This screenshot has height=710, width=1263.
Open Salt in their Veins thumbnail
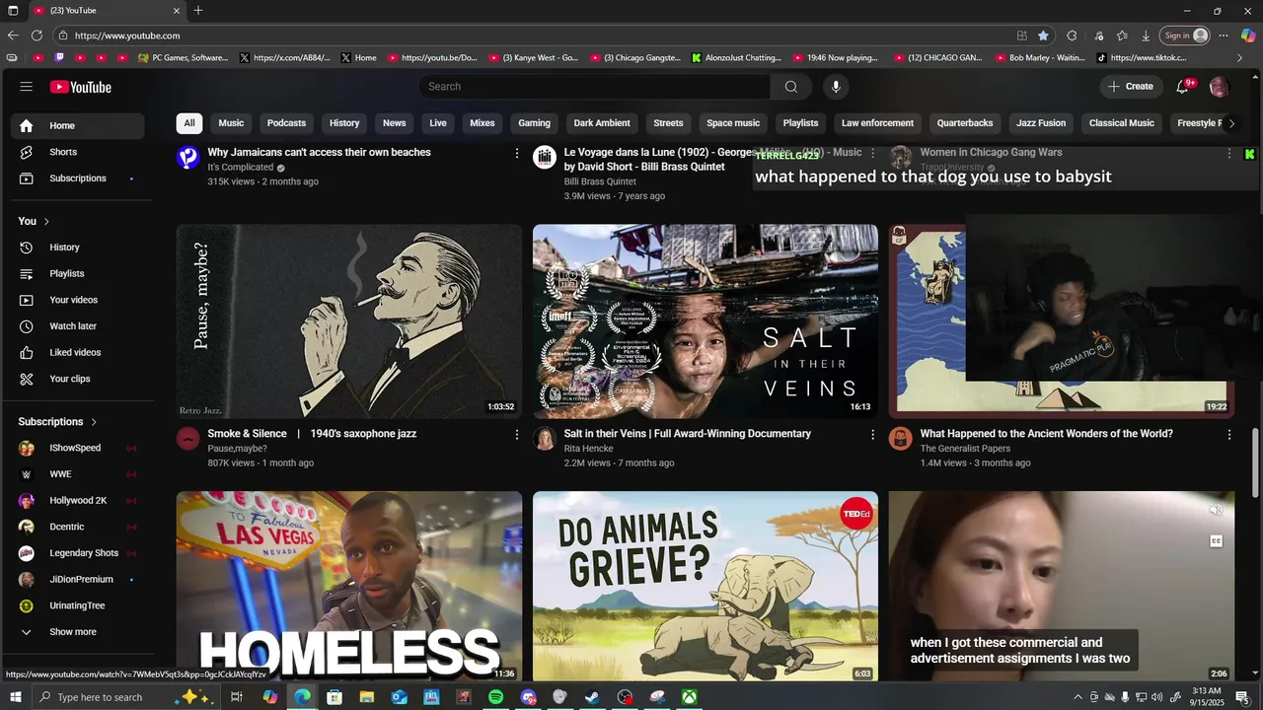click(705, 321)
